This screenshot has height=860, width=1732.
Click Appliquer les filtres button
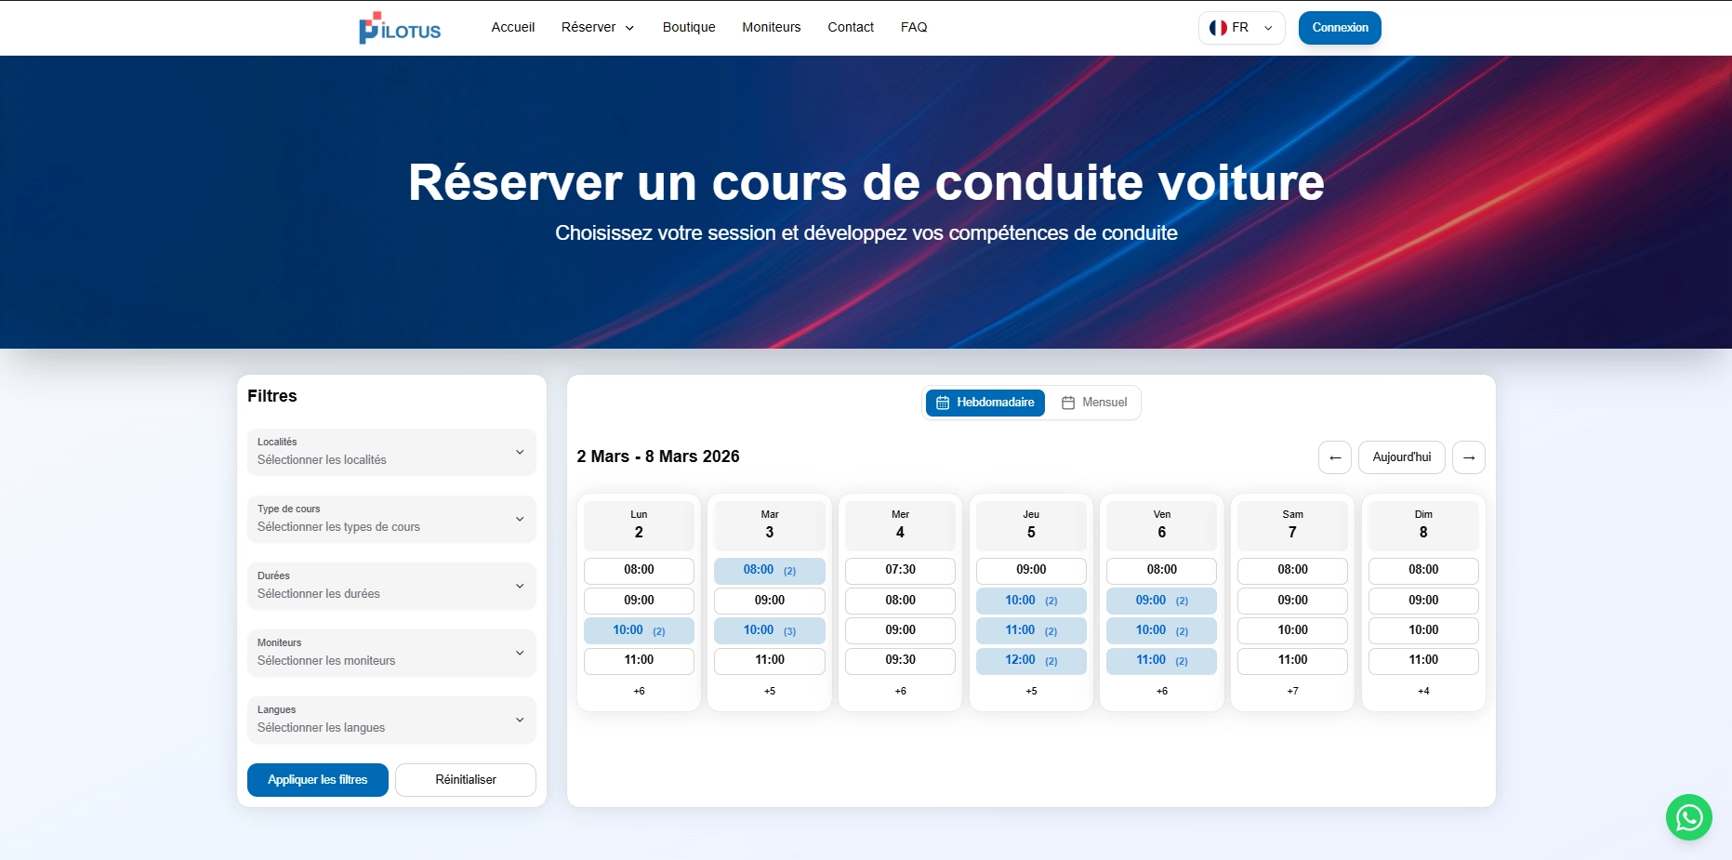[x=318, y=780]
